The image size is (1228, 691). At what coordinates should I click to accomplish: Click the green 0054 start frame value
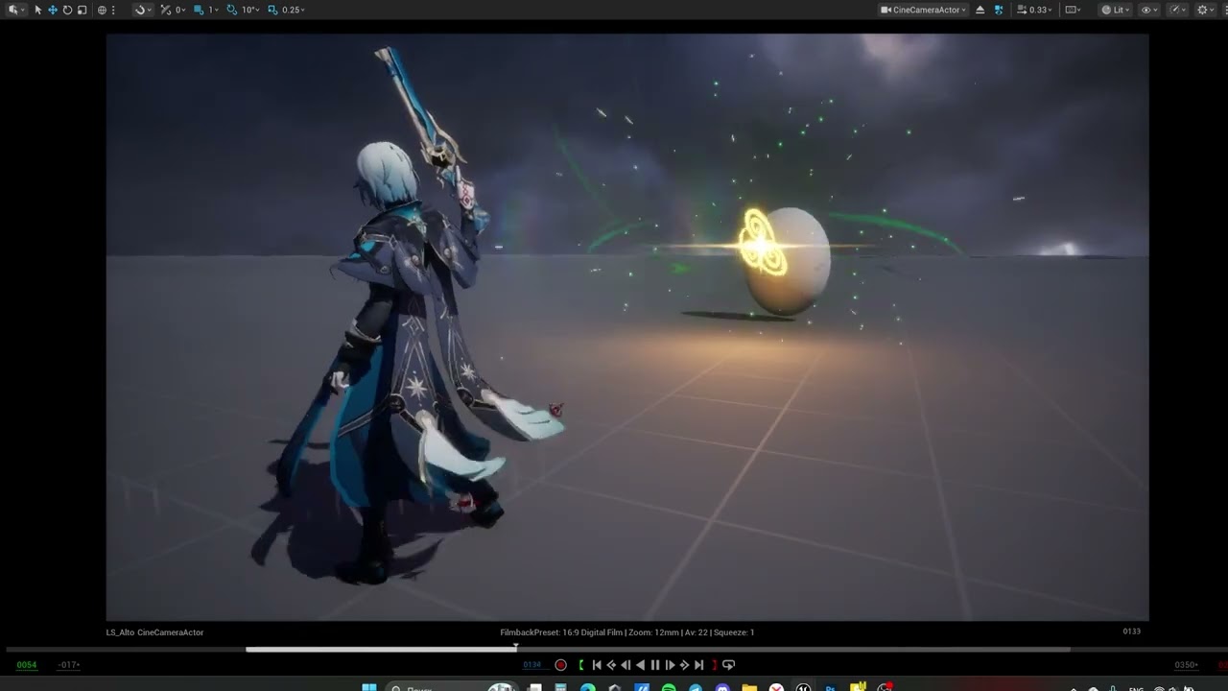click(x=27, y=665)
